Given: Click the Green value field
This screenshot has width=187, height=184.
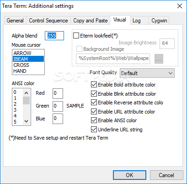Looking at the screenshot, I should pyautogui.click(x=58, y=106).
